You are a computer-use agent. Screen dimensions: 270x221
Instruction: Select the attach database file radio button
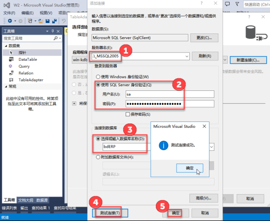(x=98, y=157)
